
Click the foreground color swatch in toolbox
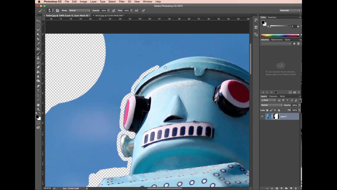click(37, 117)
